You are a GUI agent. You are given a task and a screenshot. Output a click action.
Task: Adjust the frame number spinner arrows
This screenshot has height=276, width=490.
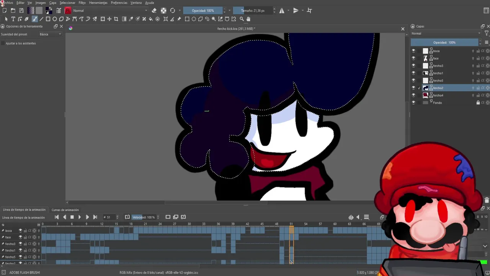pos(117,217)
